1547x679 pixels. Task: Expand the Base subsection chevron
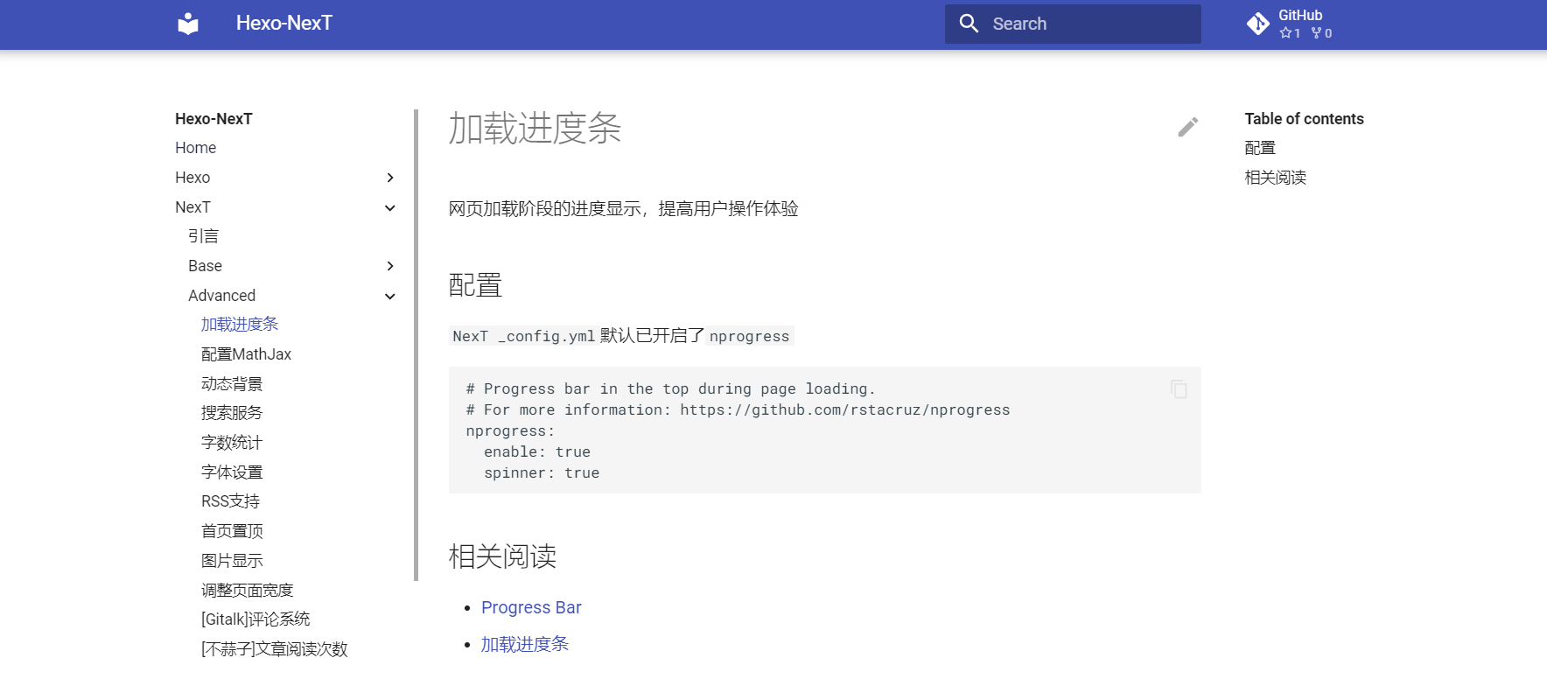click(x=390, y=266)
